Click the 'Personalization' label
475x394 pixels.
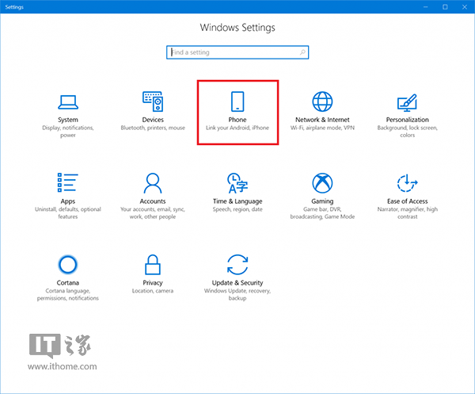click(407, 120)
